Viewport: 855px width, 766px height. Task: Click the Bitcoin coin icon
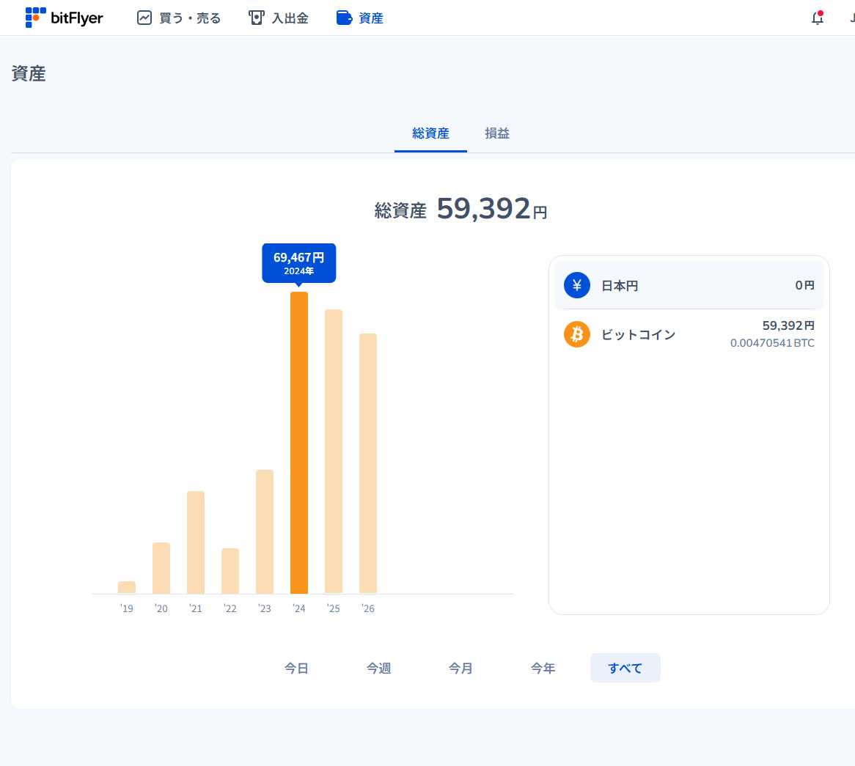577,334
